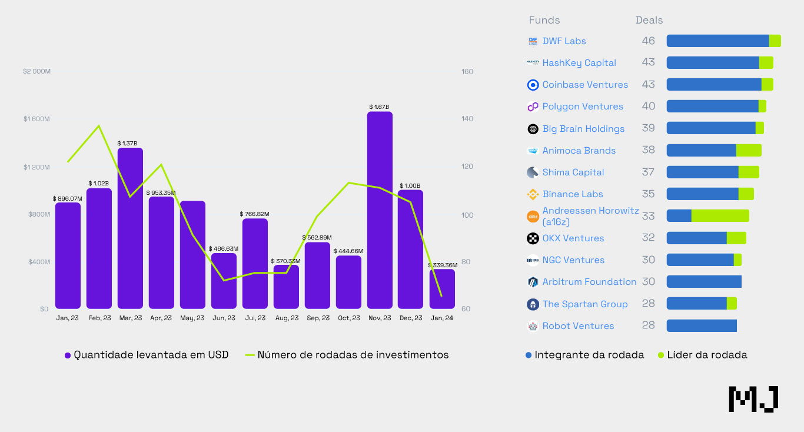
Task: Click the deal count 33 for a16z
Action: (x=648, y=216)
